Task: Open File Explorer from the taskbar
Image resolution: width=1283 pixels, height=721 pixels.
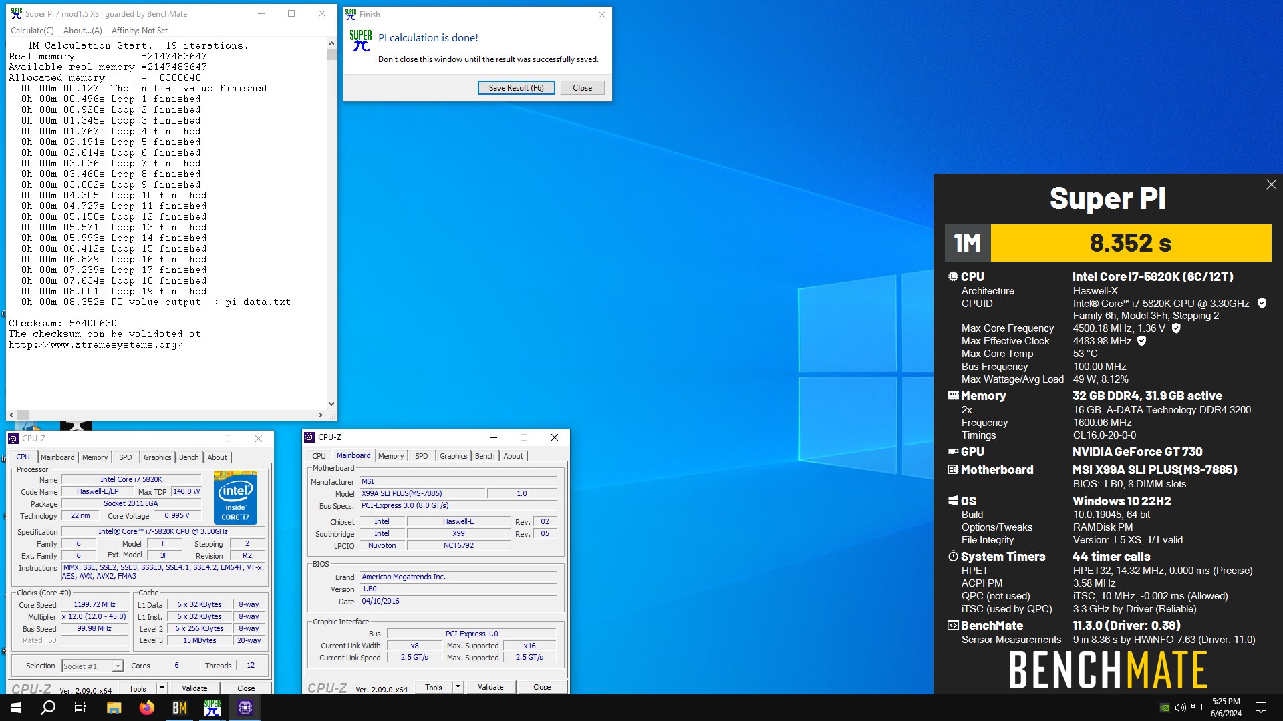Action: point(114,708)
